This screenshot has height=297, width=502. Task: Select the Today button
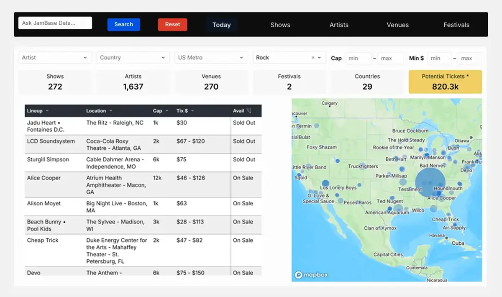[x=221, y=25]
